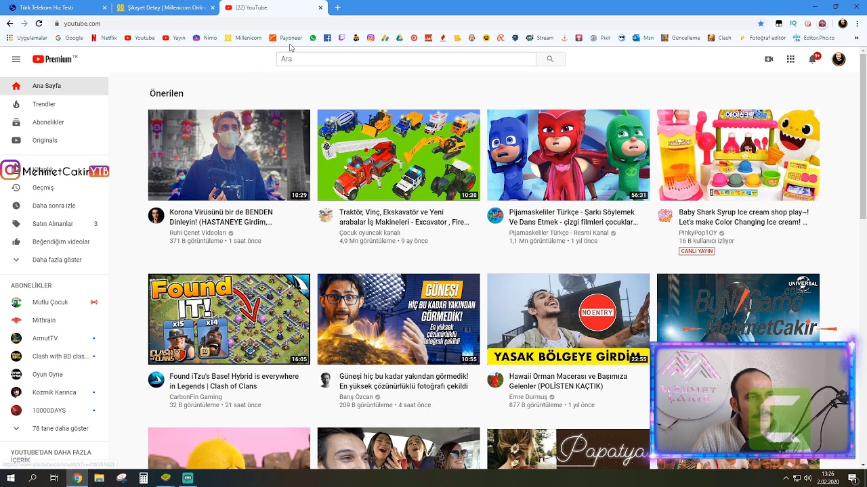Open ArmutTV subscription channel
This screenshot has height=487, width=867.
click(54, 338)
